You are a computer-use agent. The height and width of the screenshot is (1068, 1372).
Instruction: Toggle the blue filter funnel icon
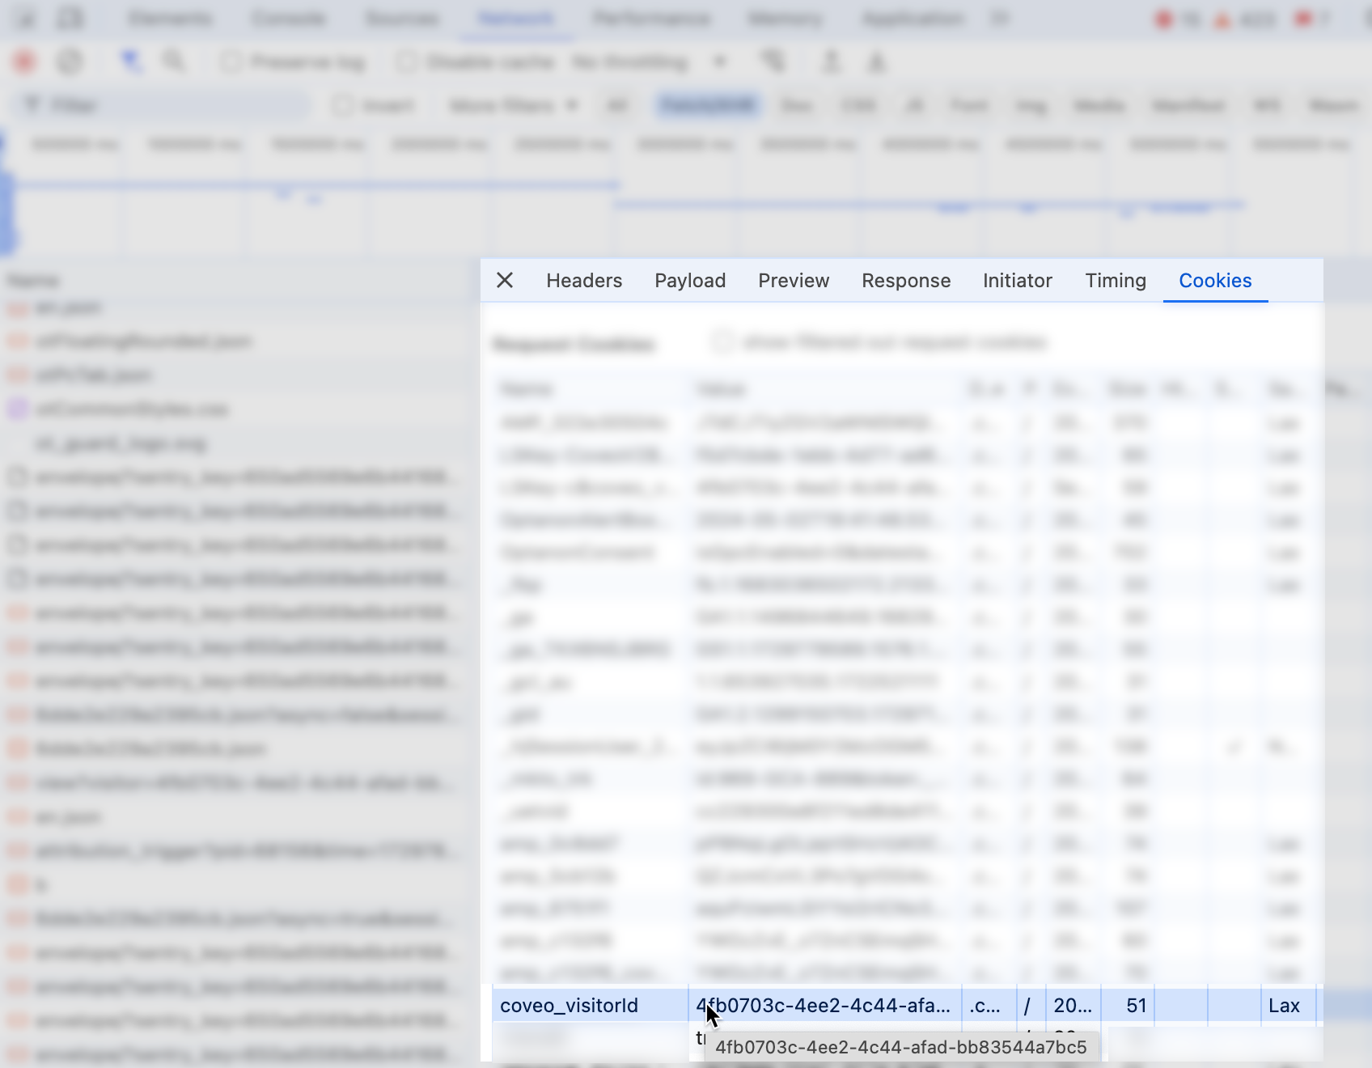[x=130, y=61]
